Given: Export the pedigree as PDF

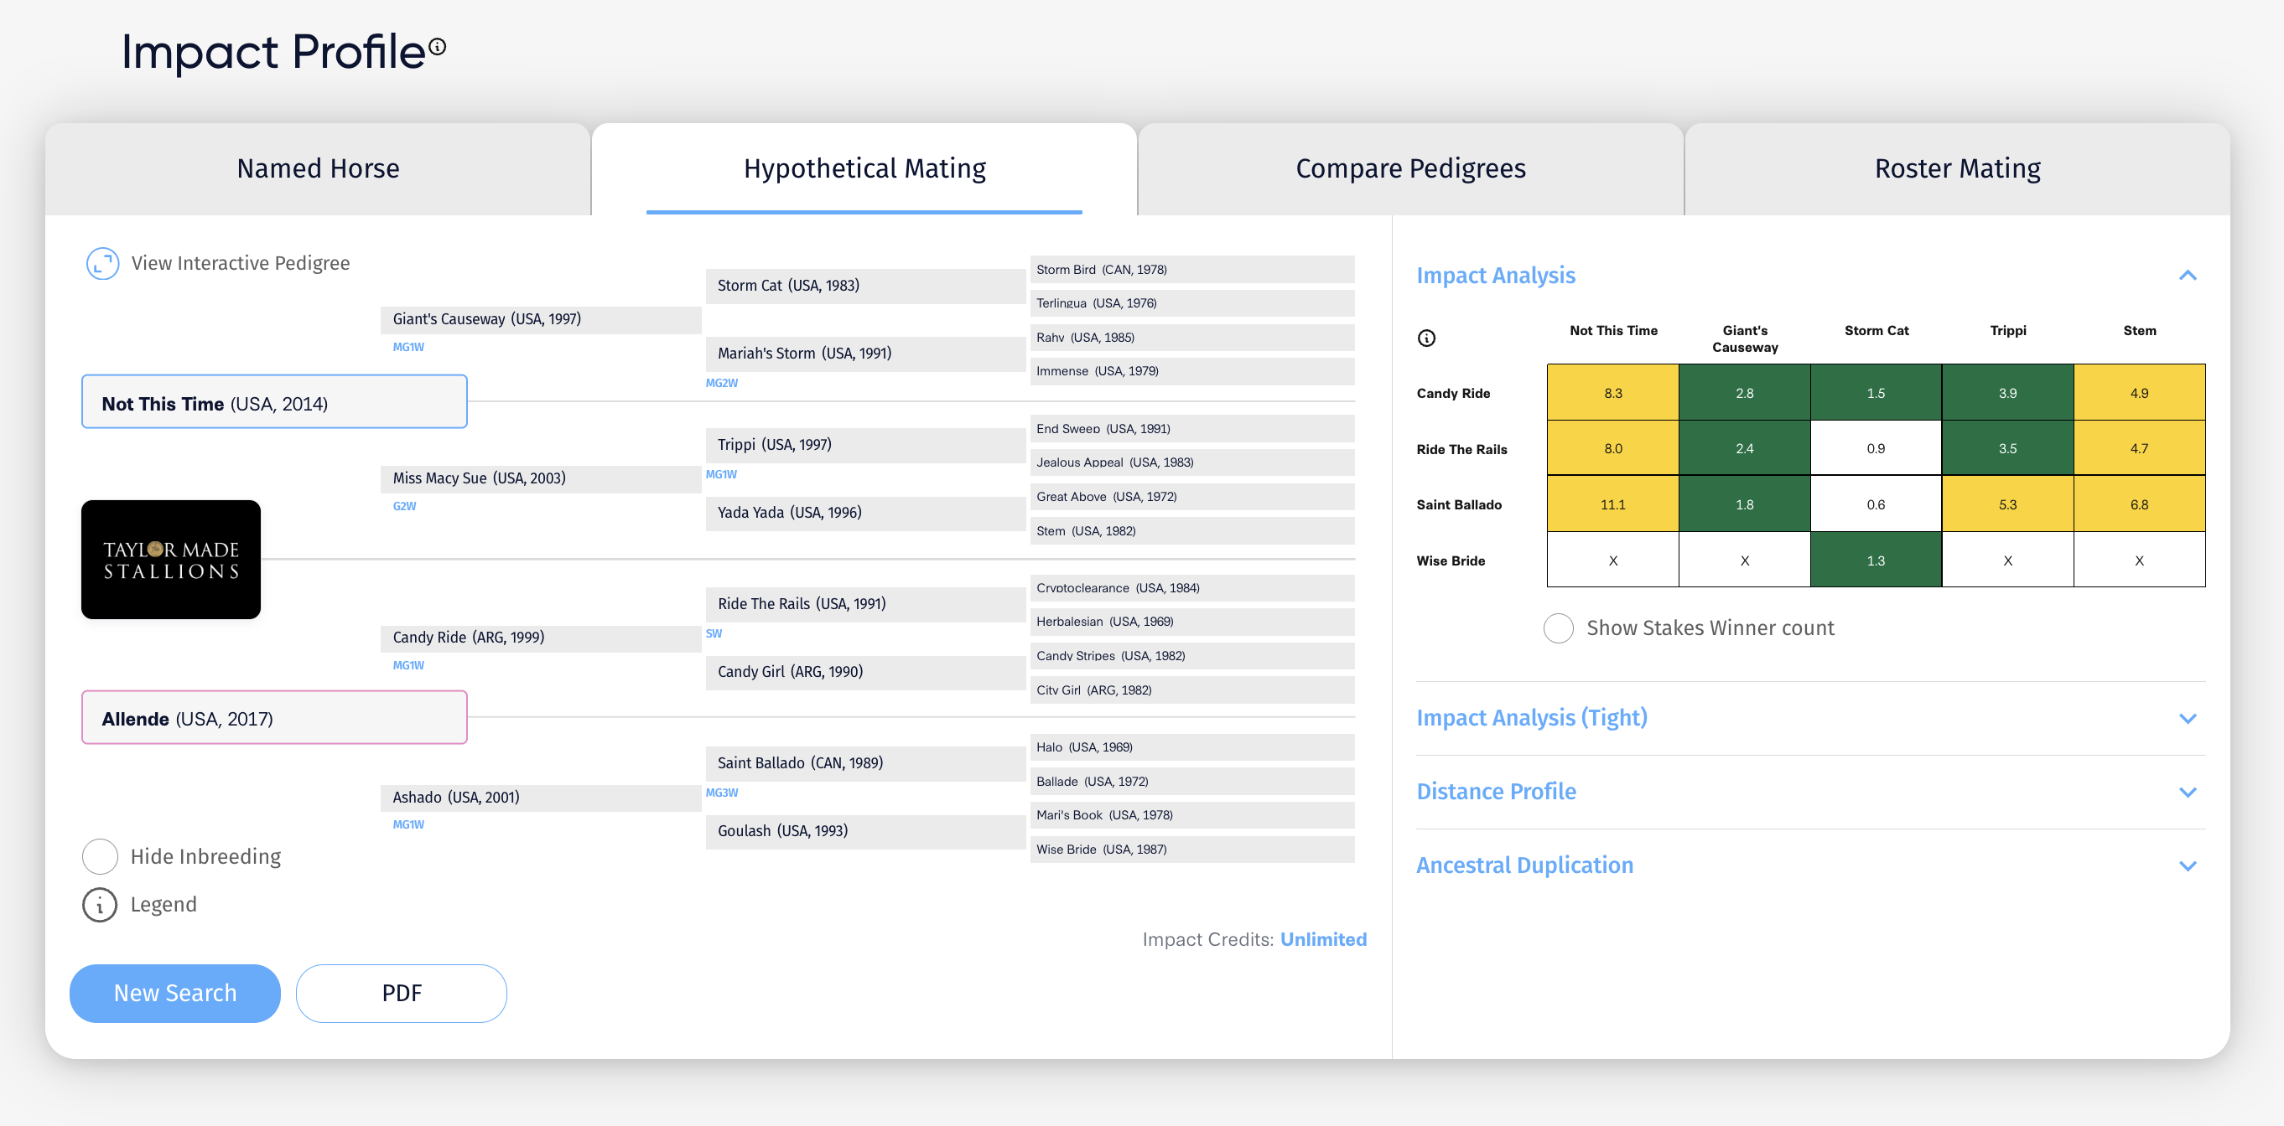Looking at the screenshot, I should click(x=402, y=993).
